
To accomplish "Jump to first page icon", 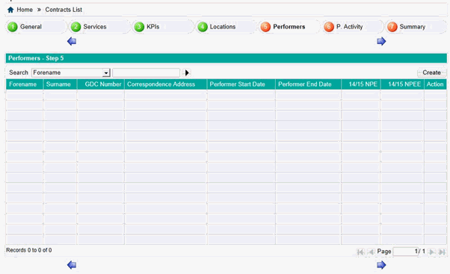I will click(x=360, y=252).
